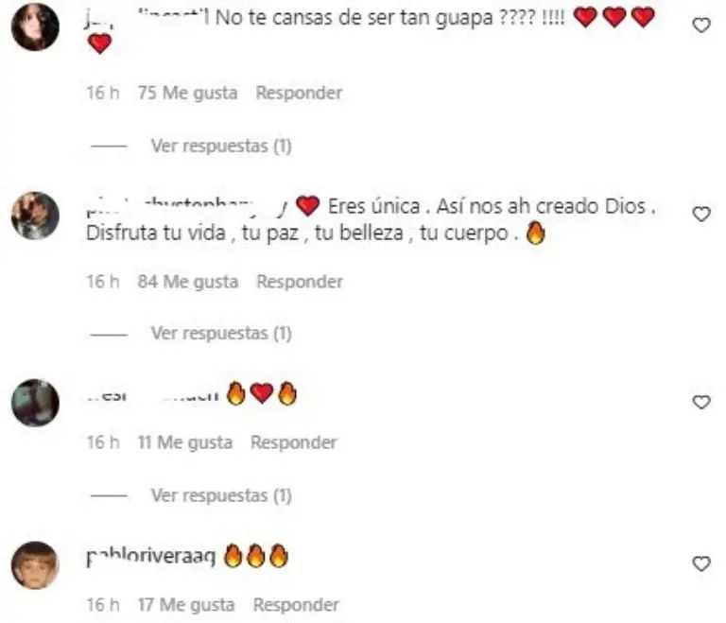Open the pabloriveraaq username link
Image resolution: width=726 pixels, height=623 pixels.
tap(151, 556)
